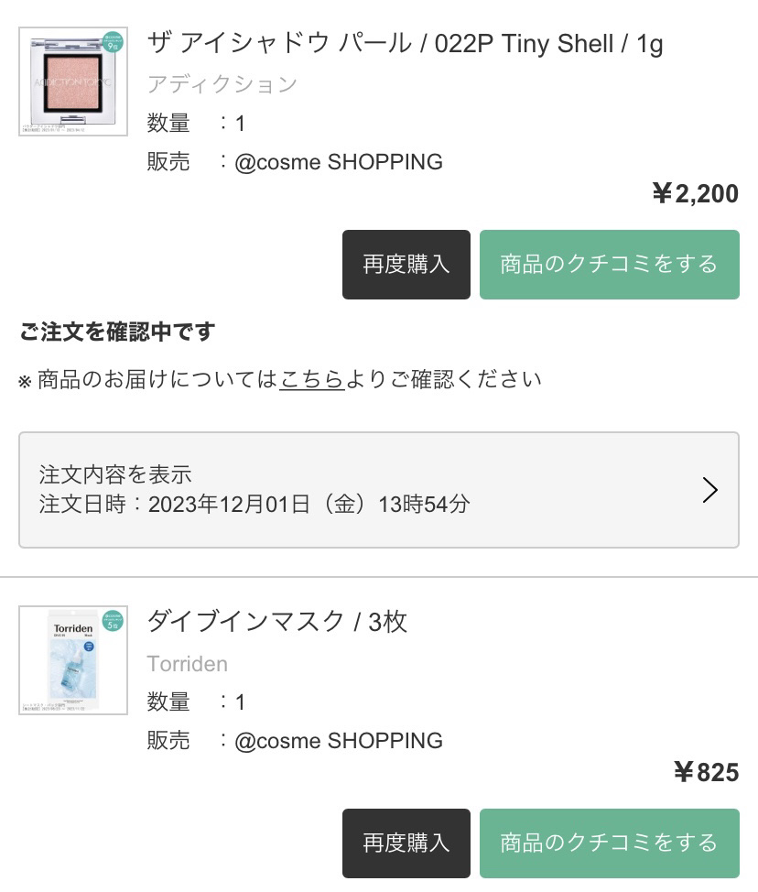This screenshot has height=892, width=758.
Task: Select @cosme SHOPPING seller under the eyeshadow
Action: pos(338,162)
